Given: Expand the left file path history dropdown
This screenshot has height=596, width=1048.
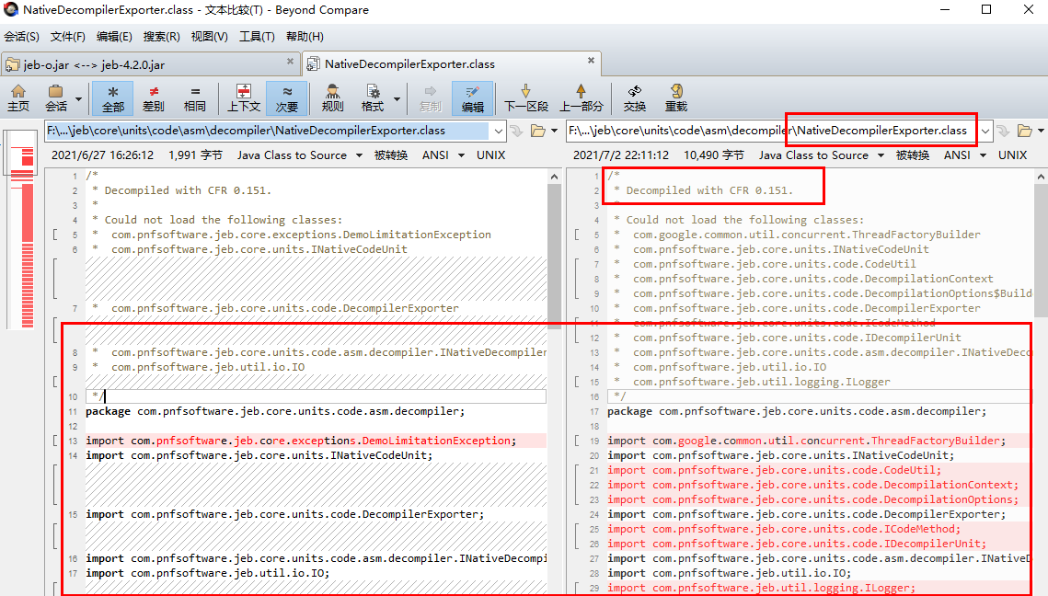Looking at the screenshot, I should 498,131.
